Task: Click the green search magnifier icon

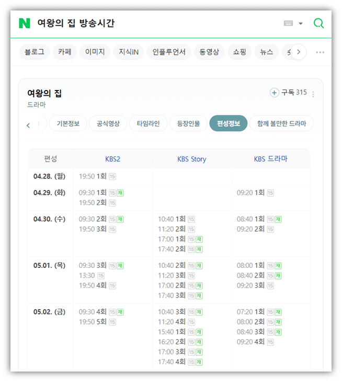Action: coord(318,24)
